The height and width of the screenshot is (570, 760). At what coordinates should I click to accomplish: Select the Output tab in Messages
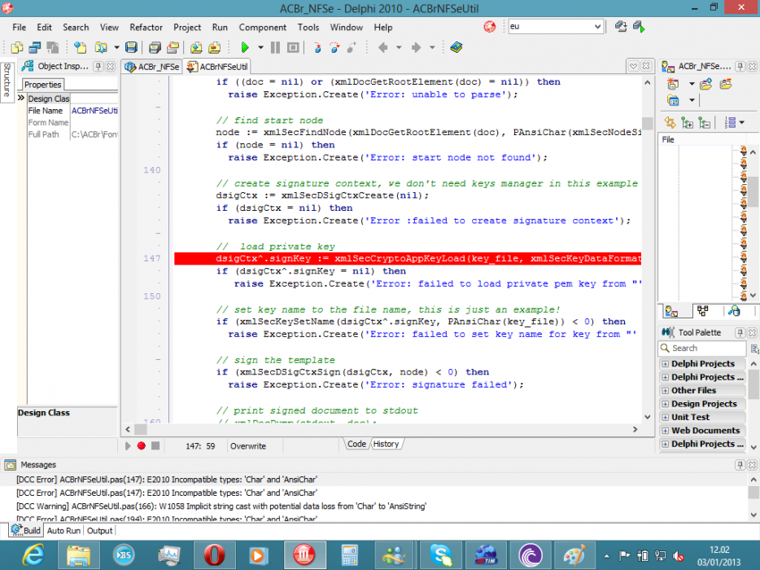100,531
